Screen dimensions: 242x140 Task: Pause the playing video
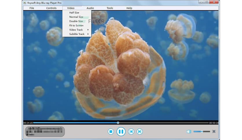point(121,132)
